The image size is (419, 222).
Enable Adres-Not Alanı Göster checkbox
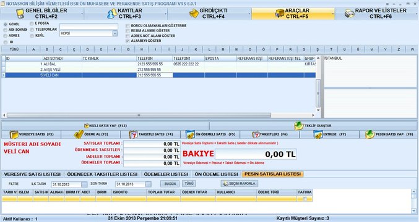point(127,36)
